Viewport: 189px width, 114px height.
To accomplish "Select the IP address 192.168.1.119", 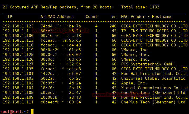I will click(18, 50).
